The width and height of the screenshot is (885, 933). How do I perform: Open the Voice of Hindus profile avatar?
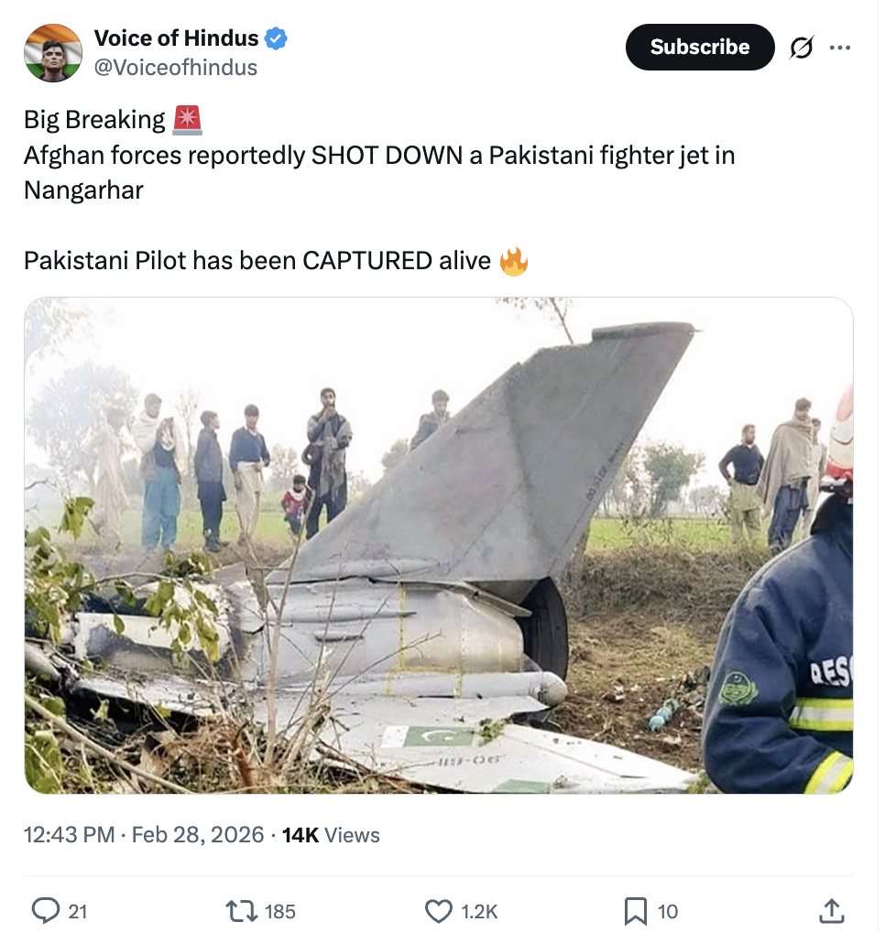[x=52, y=52]
